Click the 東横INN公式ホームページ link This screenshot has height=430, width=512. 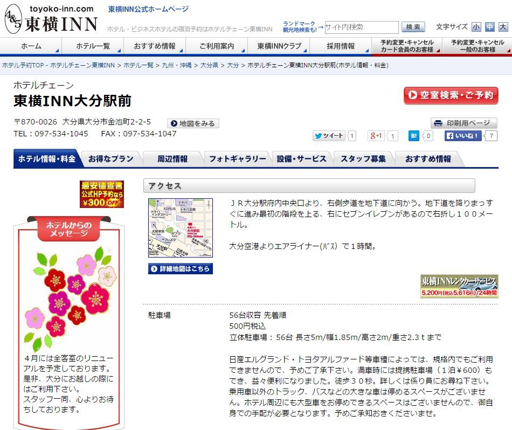(149, 9)
